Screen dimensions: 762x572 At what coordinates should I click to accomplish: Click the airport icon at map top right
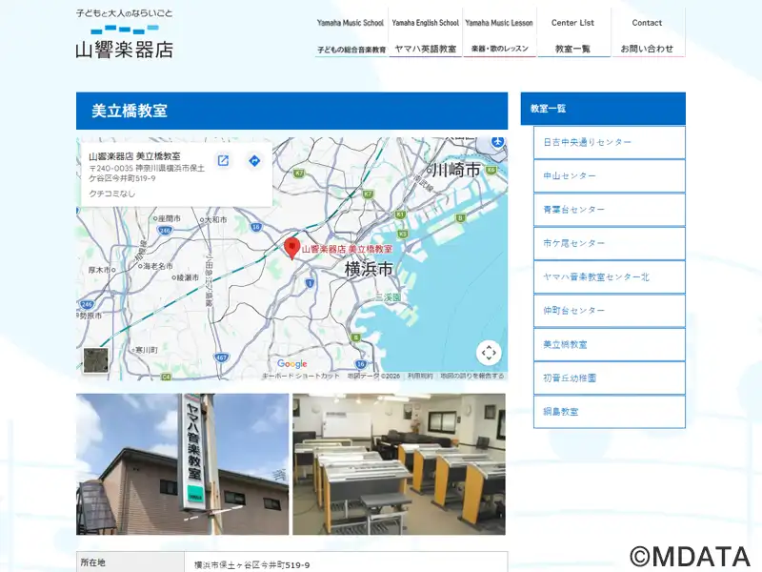coord(497,142)
